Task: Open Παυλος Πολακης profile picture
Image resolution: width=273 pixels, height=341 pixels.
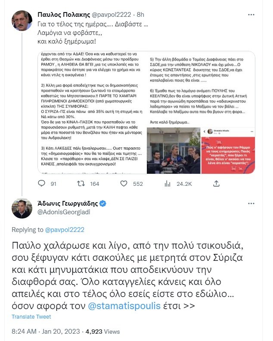Action: 22,20
